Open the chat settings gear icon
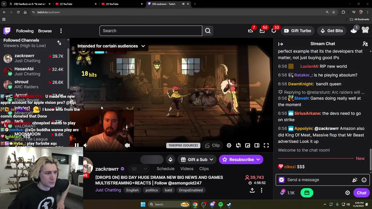The width and height of the screenshot is (372, 209). point(348,193)
